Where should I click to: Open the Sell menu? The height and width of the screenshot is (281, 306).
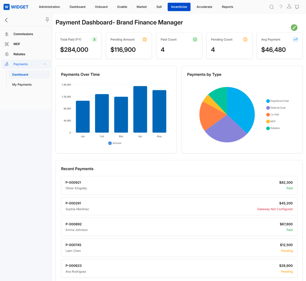click(159, 7)
